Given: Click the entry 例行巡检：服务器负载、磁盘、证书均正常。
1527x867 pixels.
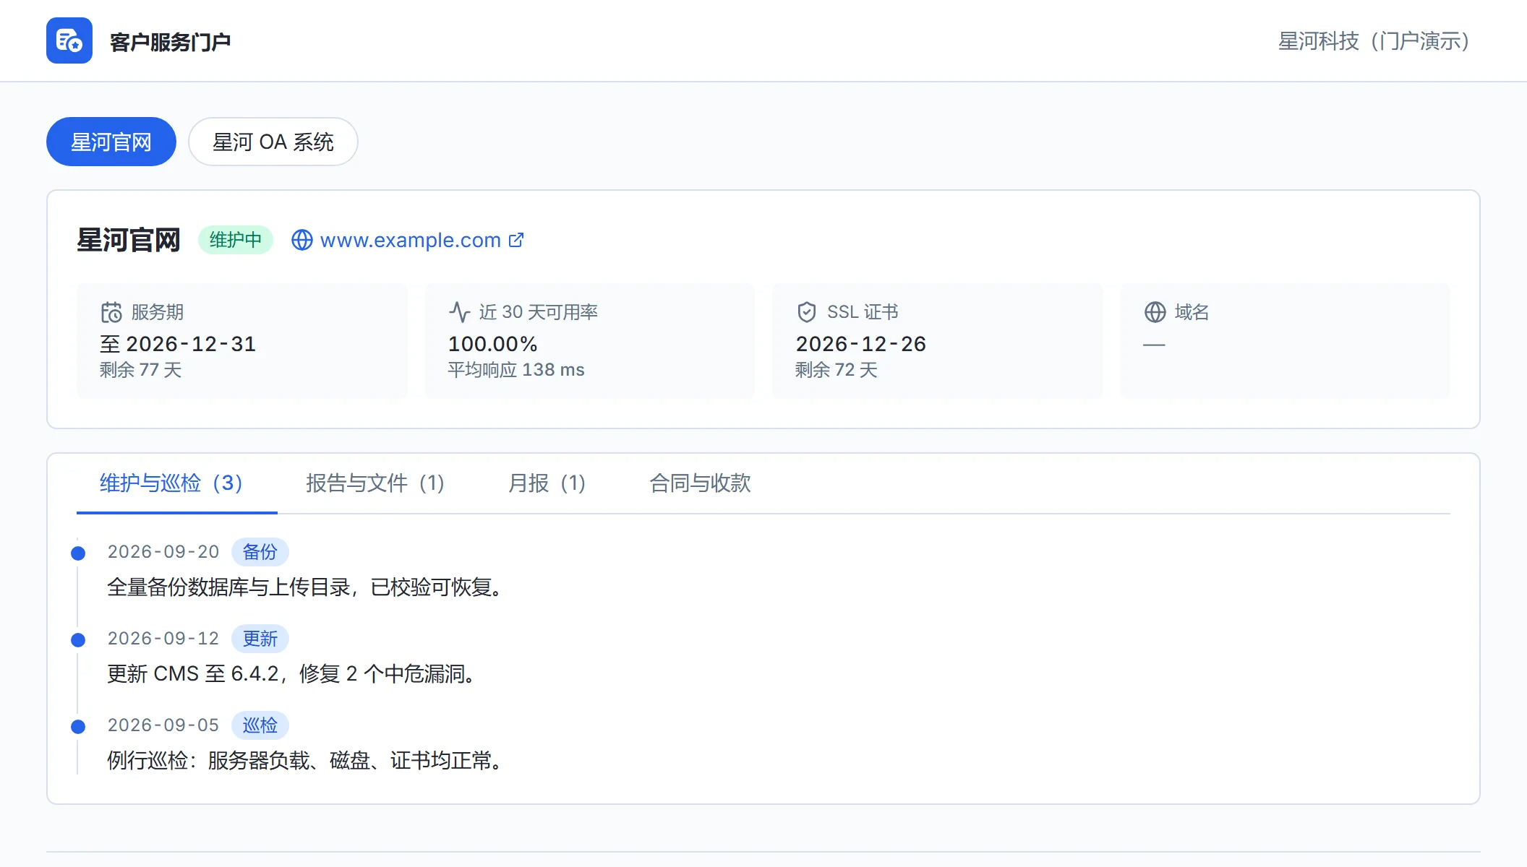Looking at the screenshot, I should coord(305,761).
